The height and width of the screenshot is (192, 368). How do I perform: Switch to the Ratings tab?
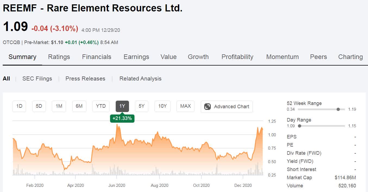coord(59,57)
